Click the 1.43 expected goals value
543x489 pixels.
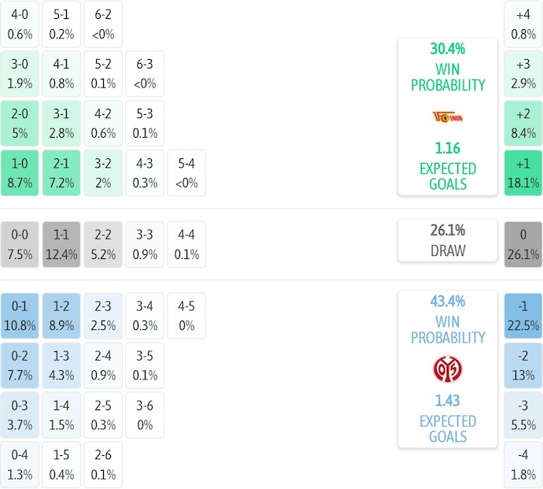tap(447, 401)
